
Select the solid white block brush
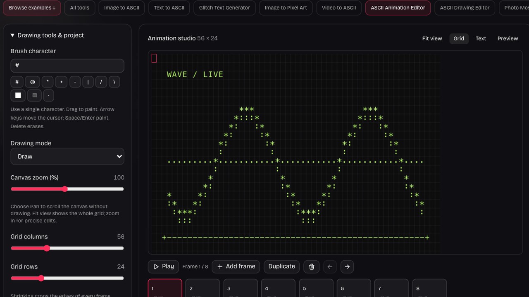[18, 95]
